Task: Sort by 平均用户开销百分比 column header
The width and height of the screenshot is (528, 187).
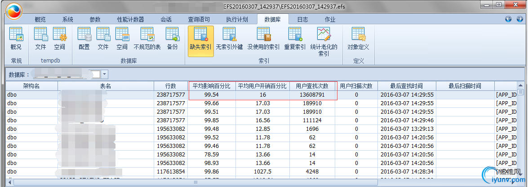Action: (x=262, y=86)
